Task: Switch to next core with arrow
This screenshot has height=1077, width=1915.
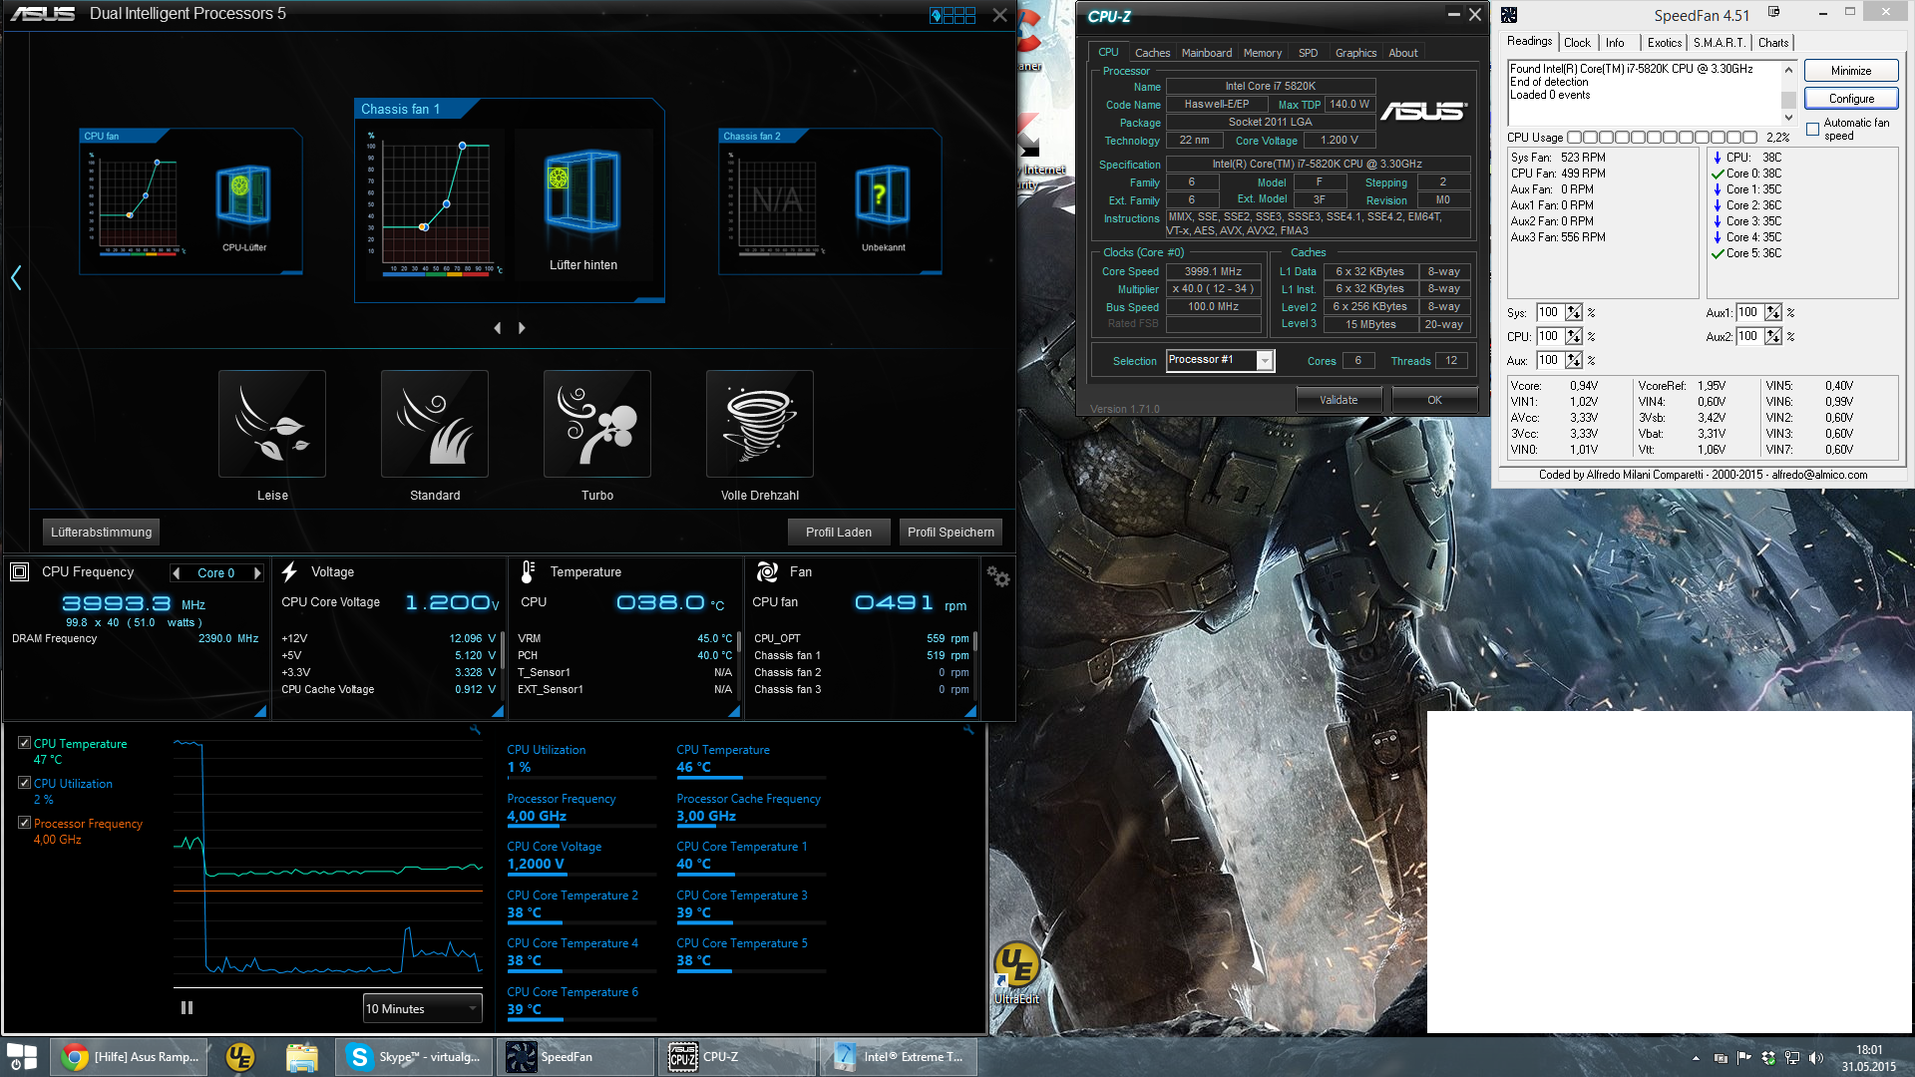Action: [x=257, y=573]
